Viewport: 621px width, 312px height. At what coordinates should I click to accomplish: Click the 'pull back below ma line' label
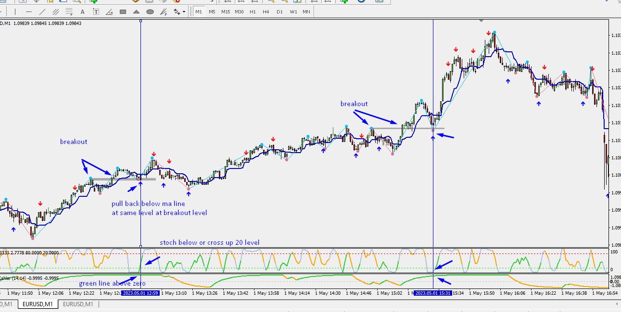pyautogui.click(x=148, y=204)
